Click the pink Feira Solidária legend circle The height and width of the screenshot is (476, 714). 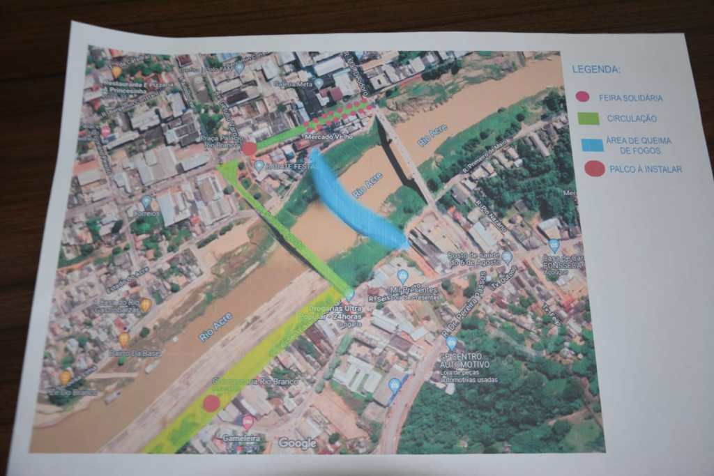point(582,97)
